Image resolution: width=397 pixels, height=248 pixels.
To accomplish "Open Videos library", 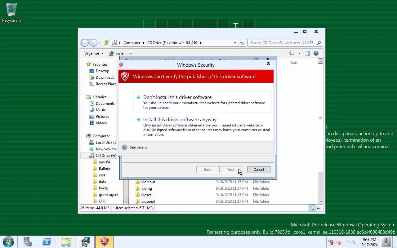I will click(98, 123).
